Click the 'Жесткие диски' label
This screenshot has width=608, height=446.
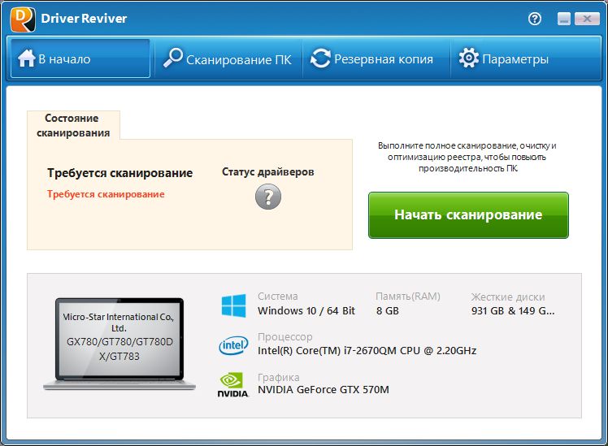pos(508,297)
